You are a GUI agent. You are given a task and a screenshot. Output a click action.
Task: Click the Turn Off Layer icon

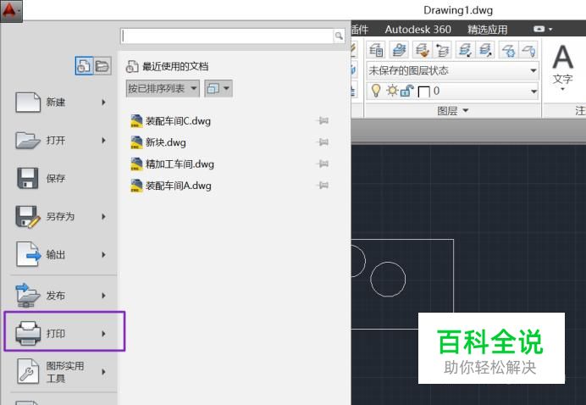click(528, 50)
